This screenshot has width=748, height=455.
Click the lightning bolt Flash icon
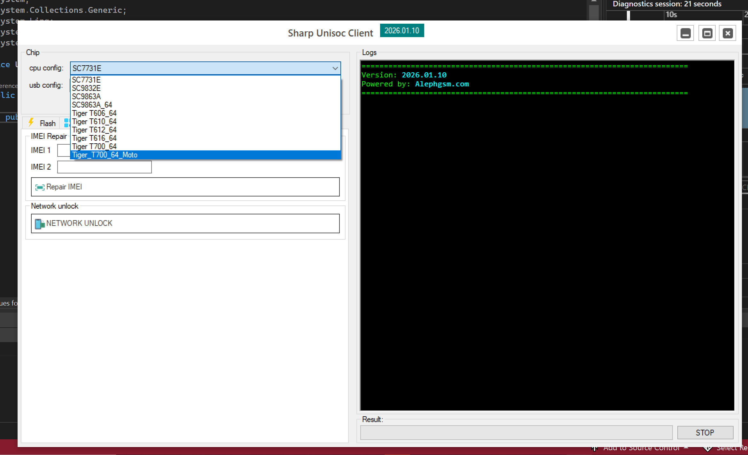click(31, 123)
